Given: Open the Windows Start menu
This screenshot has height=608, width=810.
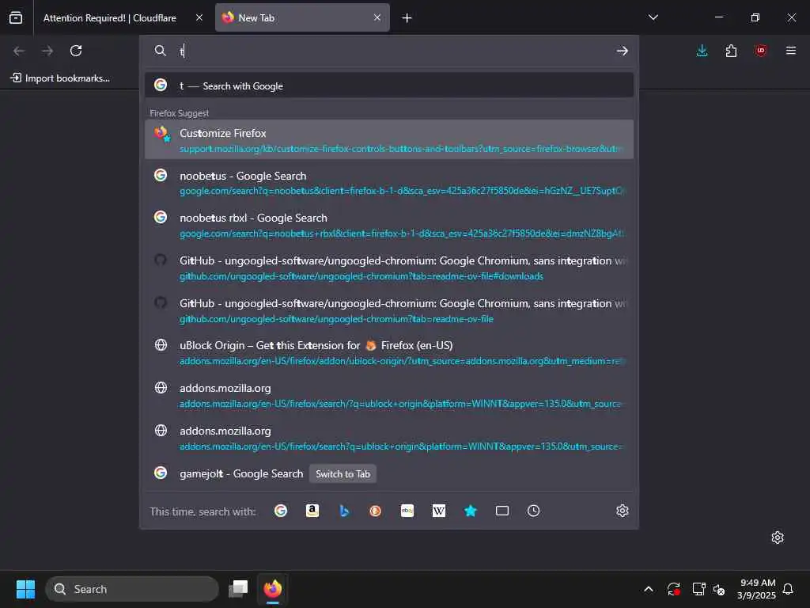Looking at the screenshot, I should coord(25,589).
